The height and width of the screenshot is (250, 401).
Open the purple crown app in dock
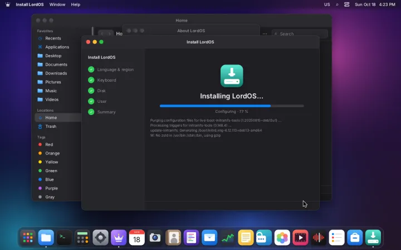tap(119, 238)
